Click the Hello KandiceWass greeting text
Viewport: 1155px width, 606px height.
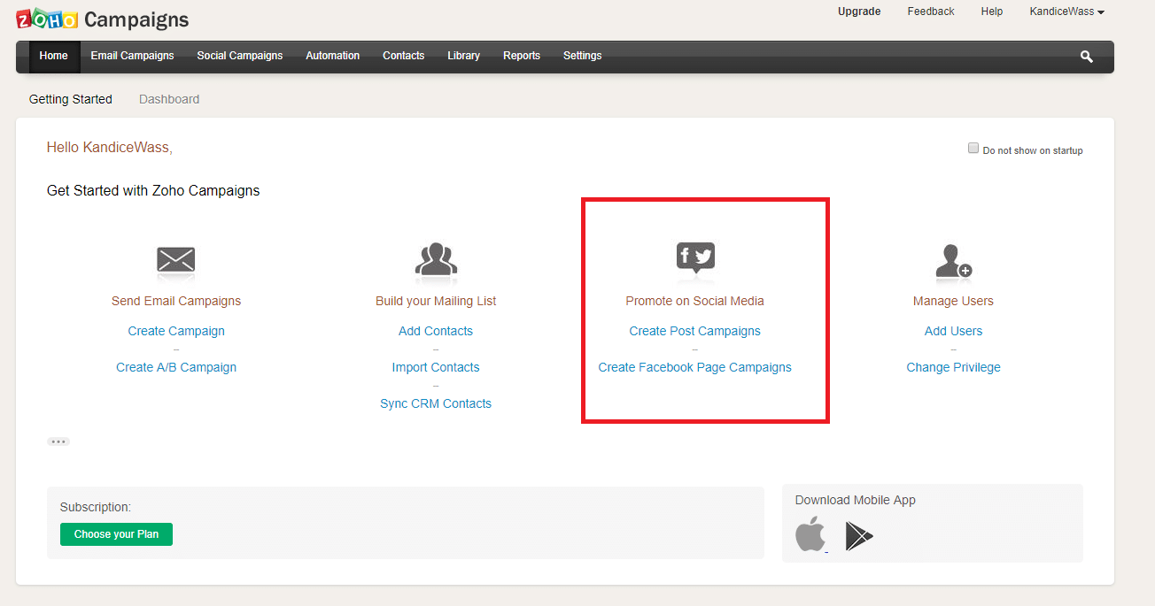click(110, 148)
